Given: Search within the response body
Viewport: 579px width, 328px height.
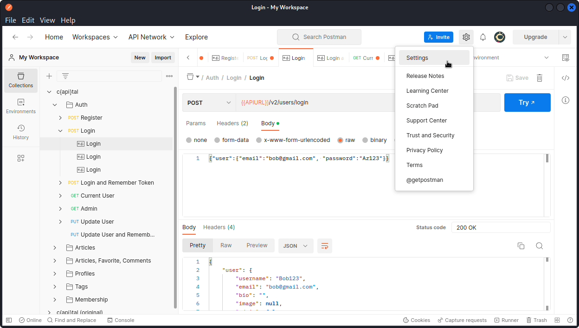Looking at the screenshot, I should click(539, 246).
